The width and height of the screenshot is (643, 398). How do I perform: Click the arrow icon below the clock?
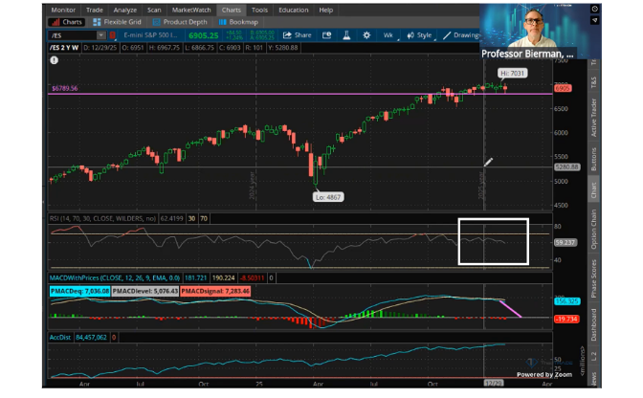point(595,20)
